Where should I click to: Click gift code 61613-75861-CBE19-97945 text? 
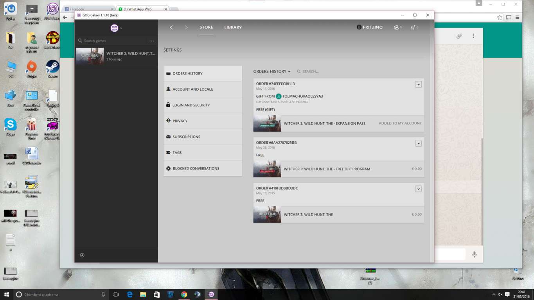tap(282, 102)
